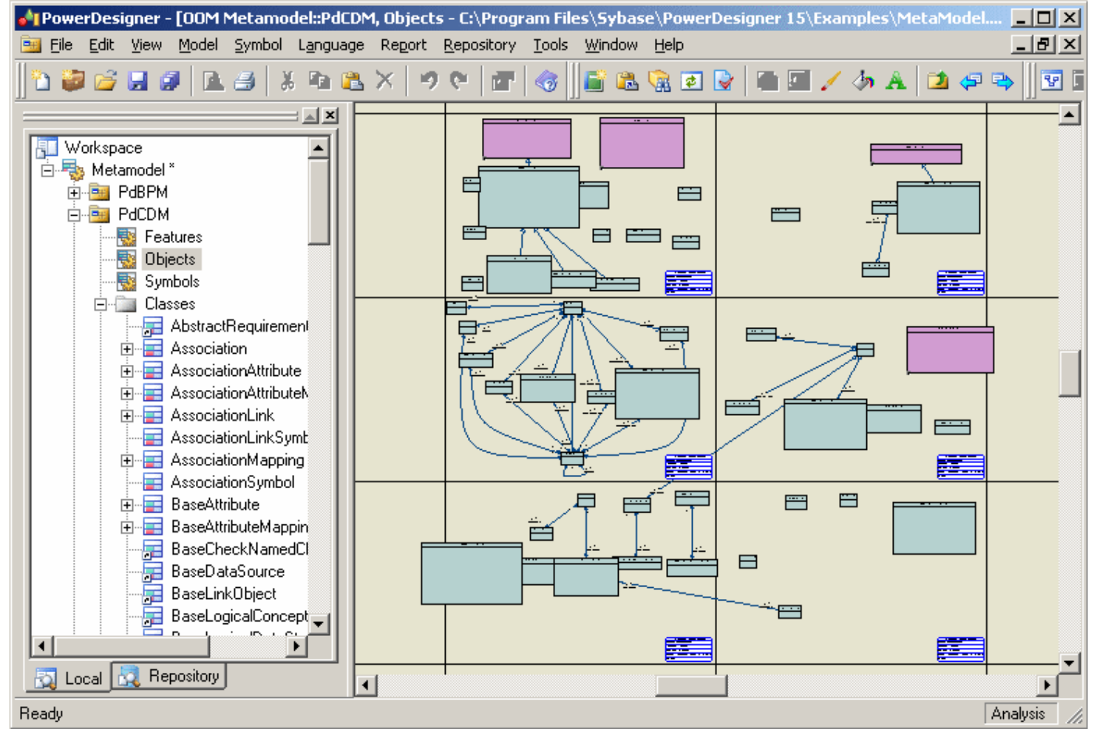Viewport: 1094px width, 729px height.
Task: Open a model with the Open folder icon
Action: pyautogui.click(x=107, y=82)
